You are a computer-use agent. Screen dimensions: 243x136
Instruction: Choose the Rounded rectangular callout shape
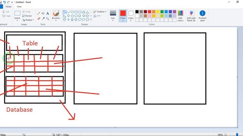(x=80, y=19)
